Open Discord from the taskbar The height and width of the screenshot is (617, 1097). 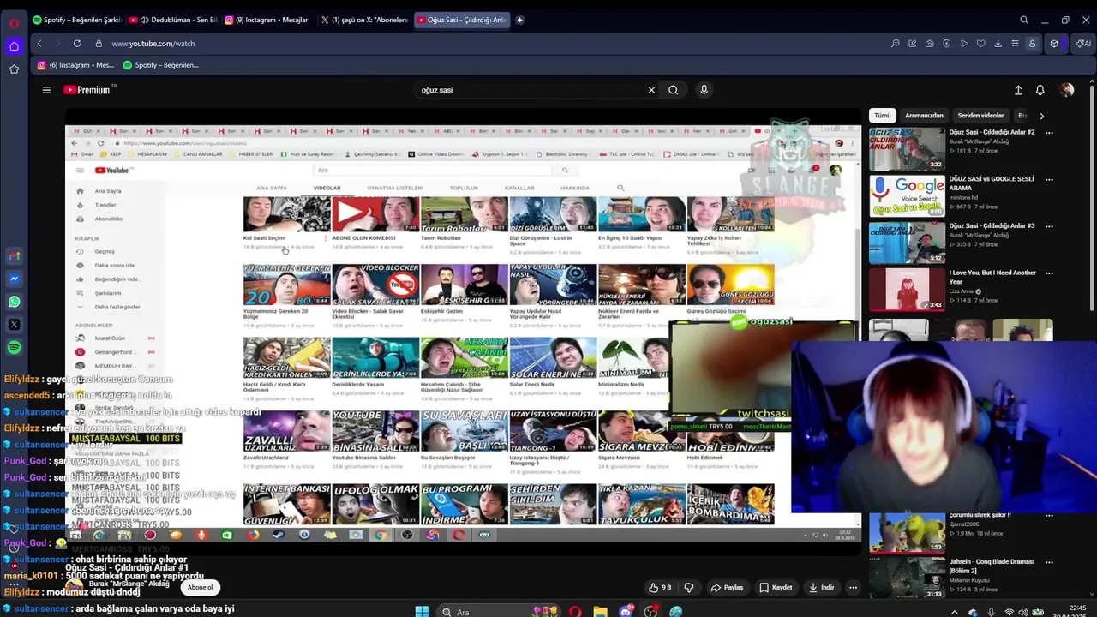click(626, 612)
